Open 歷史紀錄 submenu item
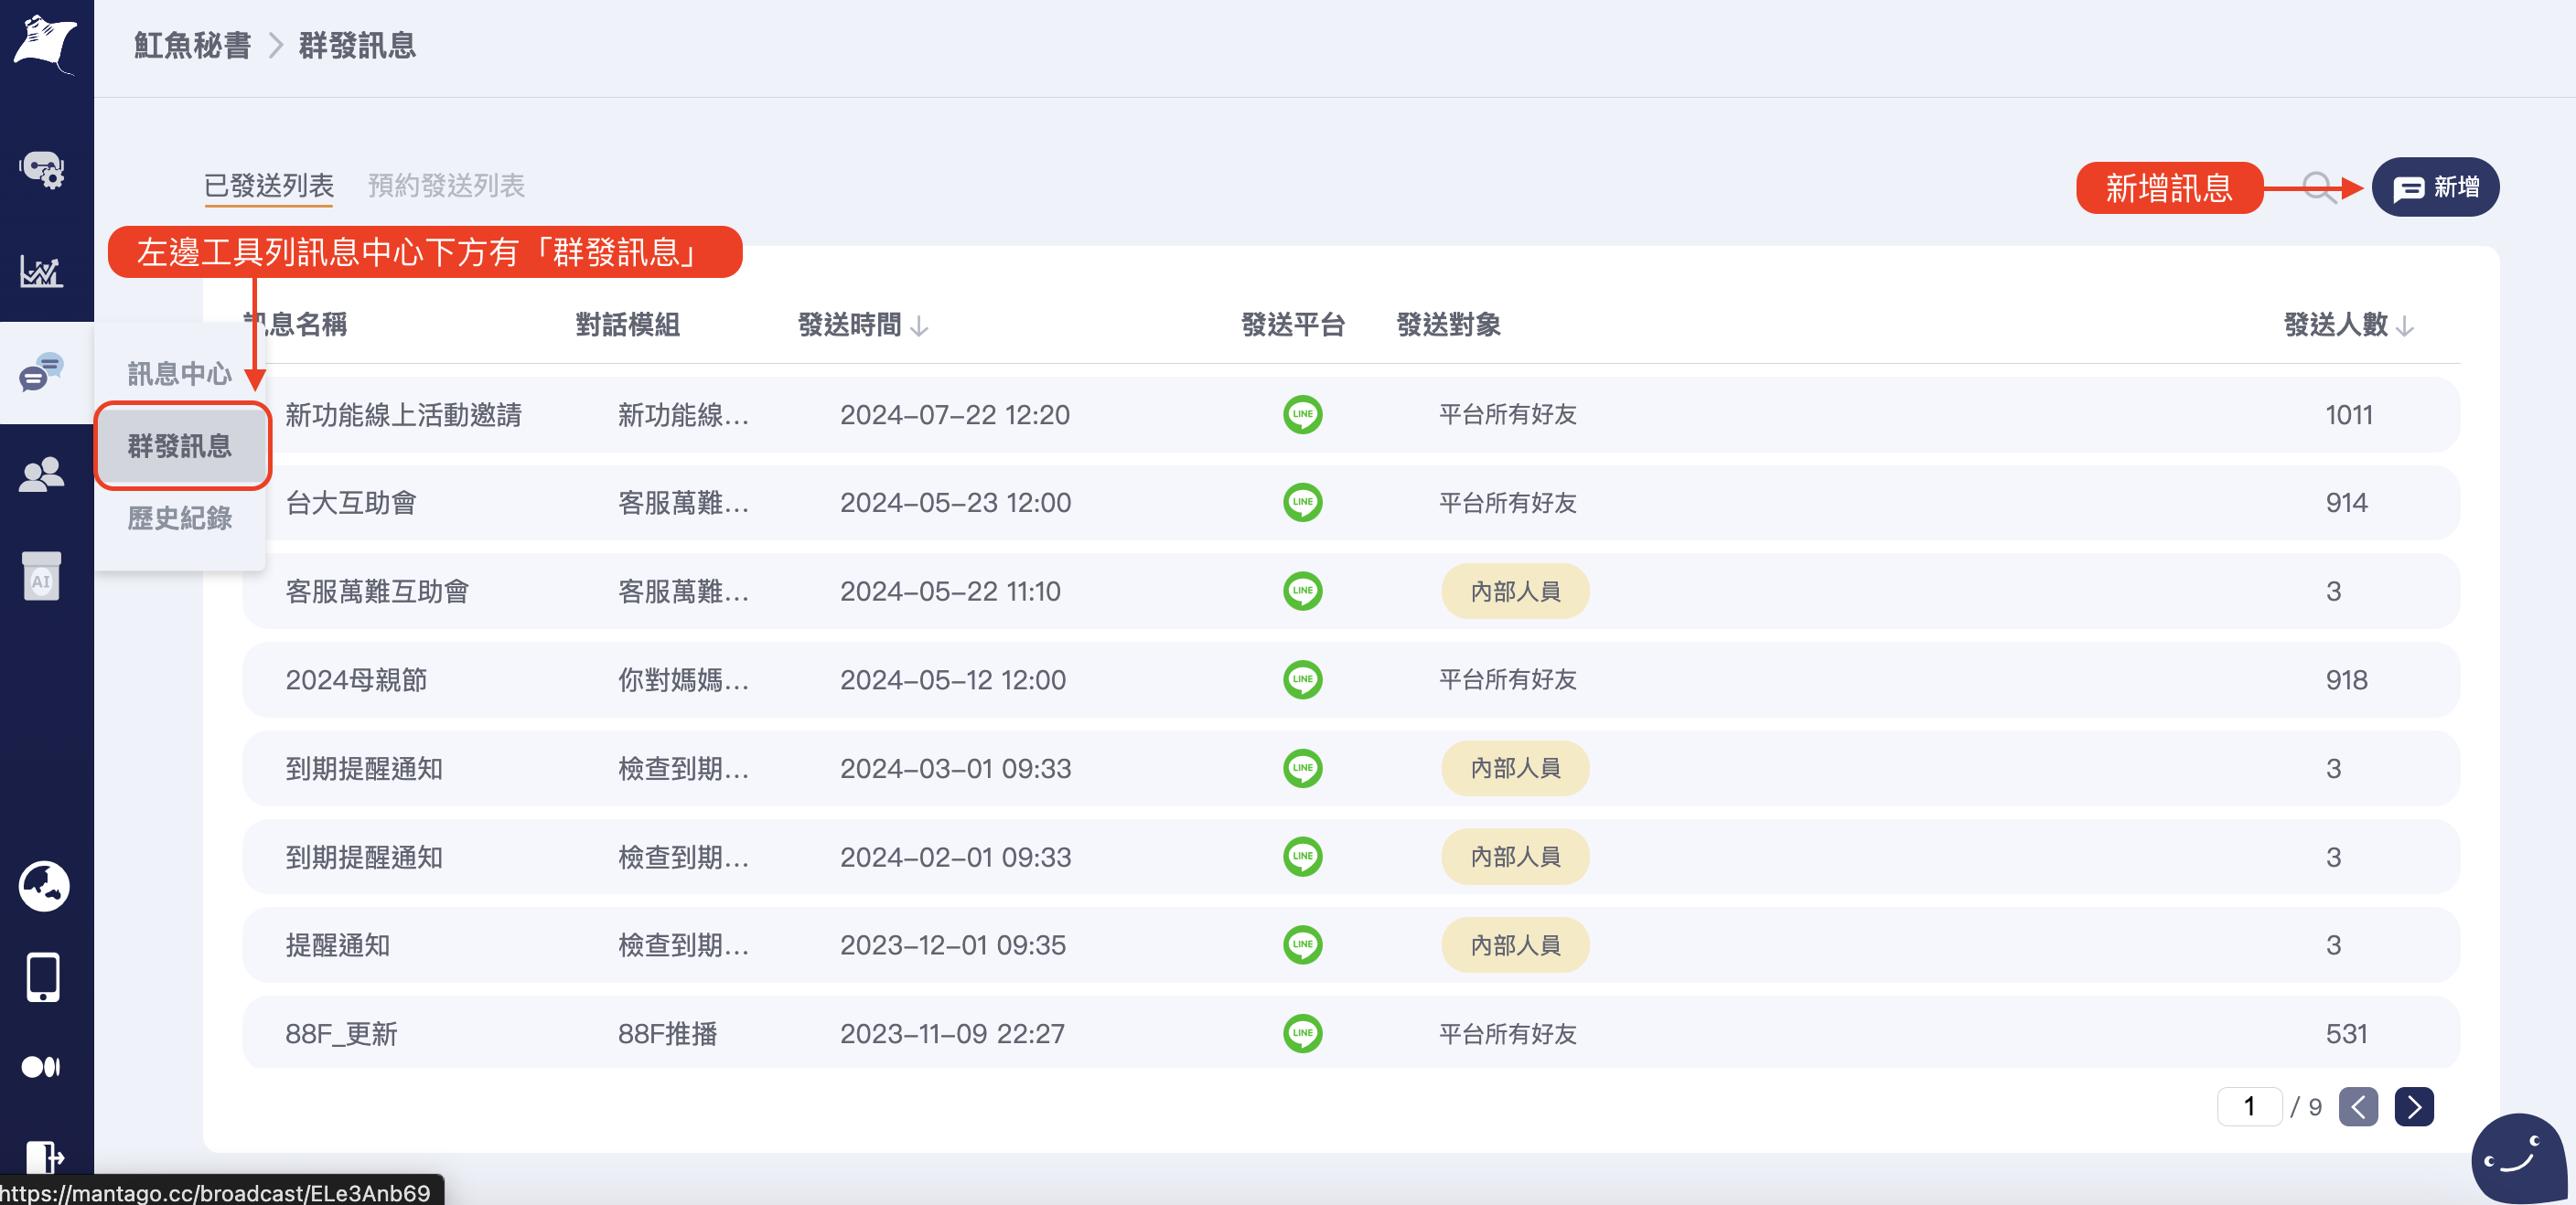Image resolution: width=2576 pixels, height=1205 pixels. pyautogui.click(x=180, y=517)
